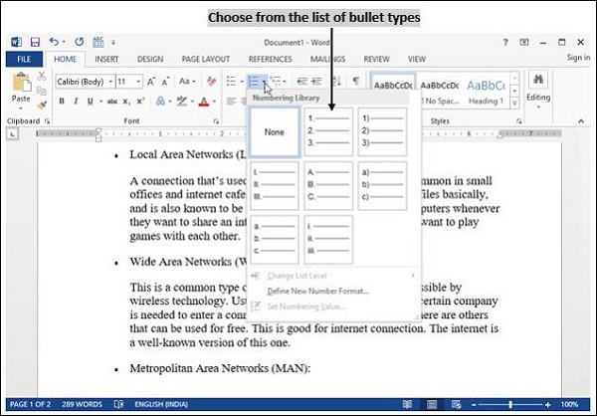Click the Editing binoculars icon
The height and width of the screenshot is (416, 597).
point(538,81)
